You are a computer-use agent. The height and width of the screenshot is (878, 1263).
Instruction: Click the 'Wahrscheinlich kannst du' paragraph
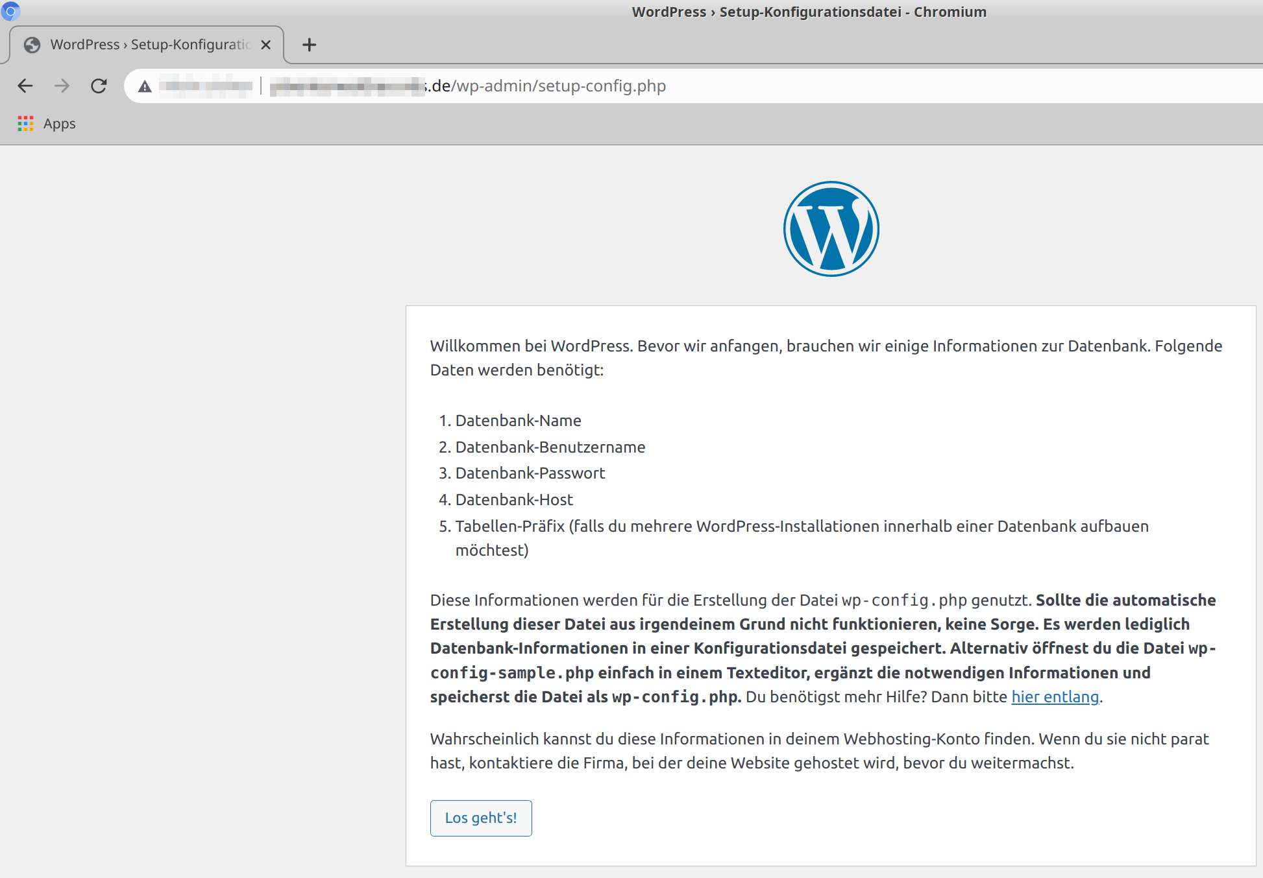820,751
